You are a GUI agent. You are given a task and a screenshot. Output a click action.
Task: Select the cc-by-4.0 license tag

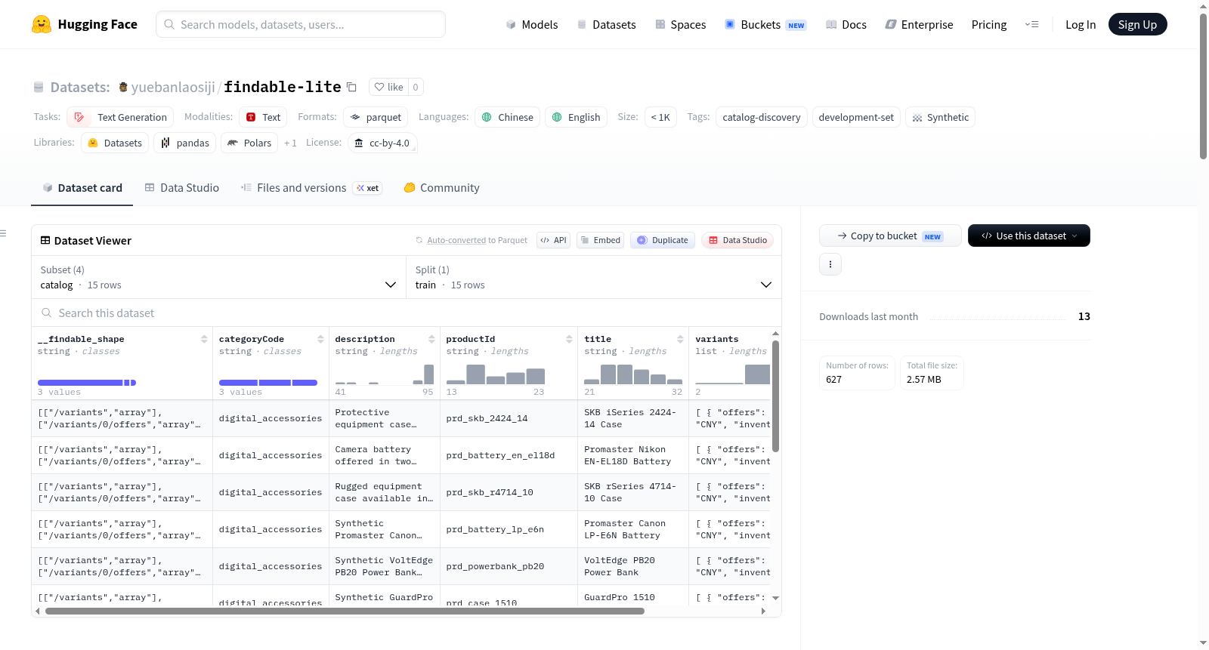382,143
